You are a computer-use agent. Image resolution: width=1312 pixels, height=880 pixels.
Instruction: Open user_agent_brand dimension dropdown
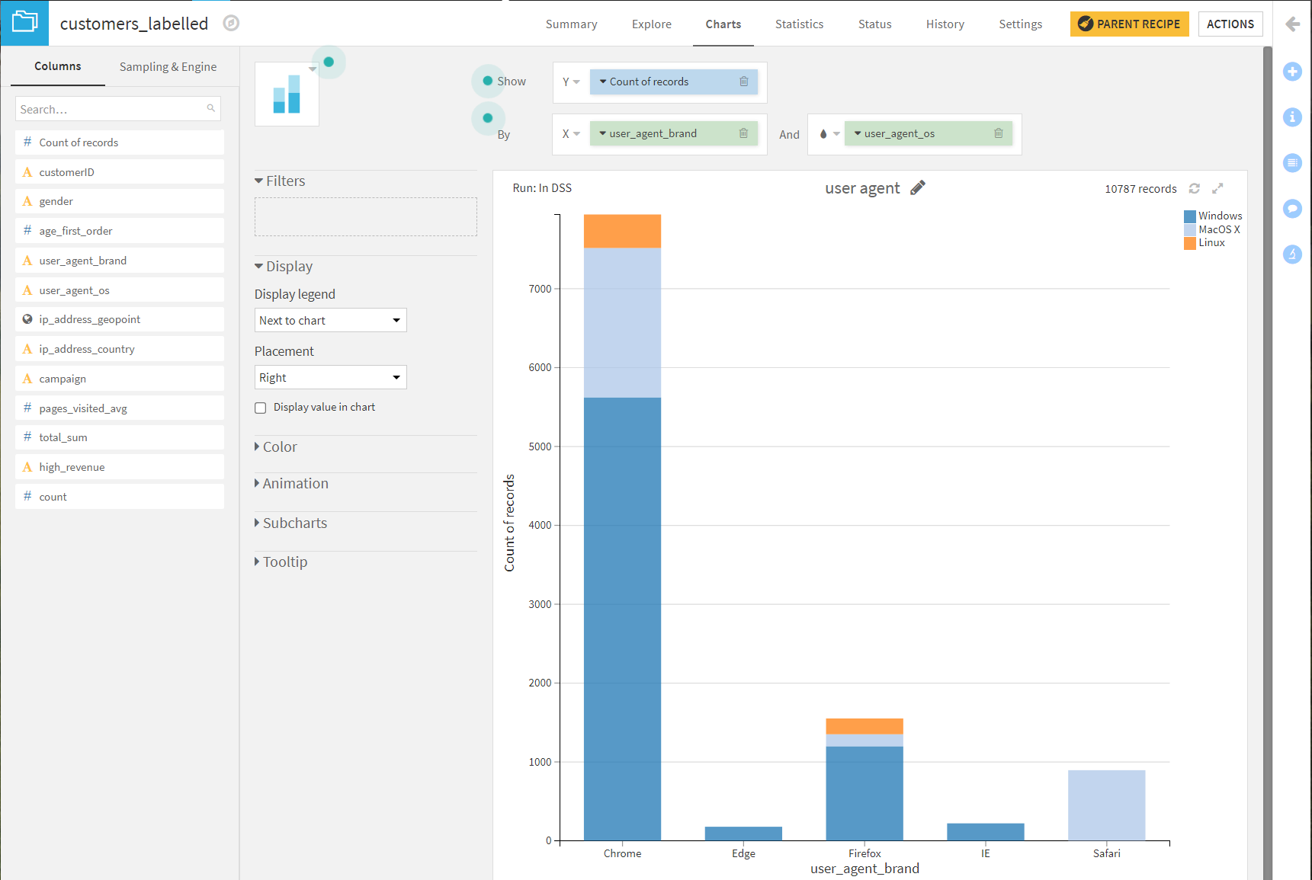pos(674,133)
